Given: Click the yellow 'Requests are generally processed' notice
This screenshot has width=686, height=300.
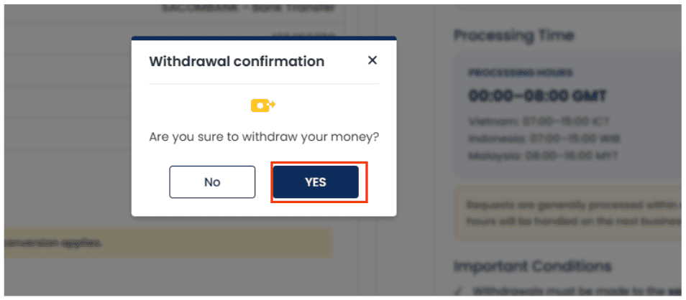Looking at the screenshot, I should coord(567,213).
